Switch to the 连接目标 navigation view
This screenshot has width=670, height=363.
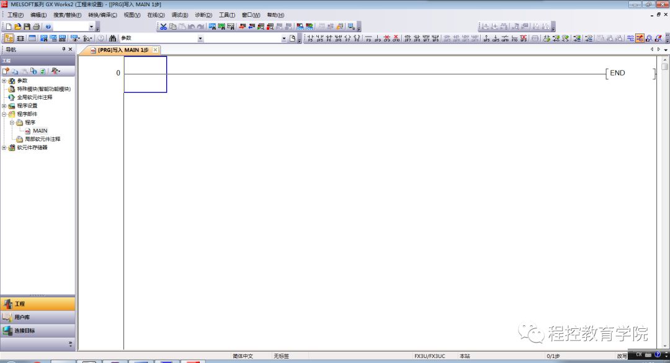(x=38, y=330)
